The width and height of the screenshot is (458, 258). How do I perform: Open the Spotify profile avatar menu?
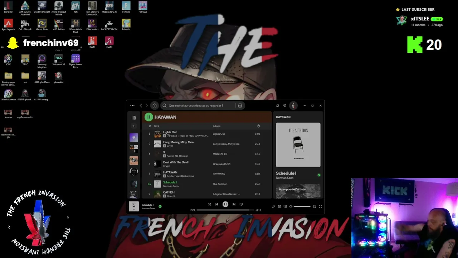pos(293,106)
